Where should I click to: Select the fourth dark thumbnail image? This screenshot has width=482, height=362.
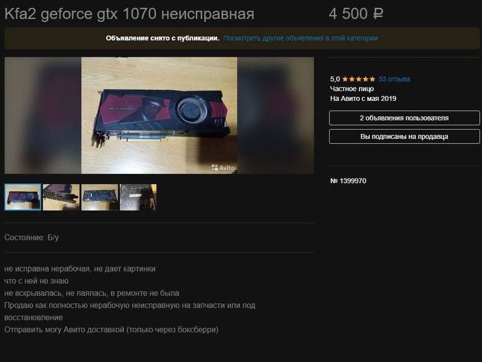point(138,197)
